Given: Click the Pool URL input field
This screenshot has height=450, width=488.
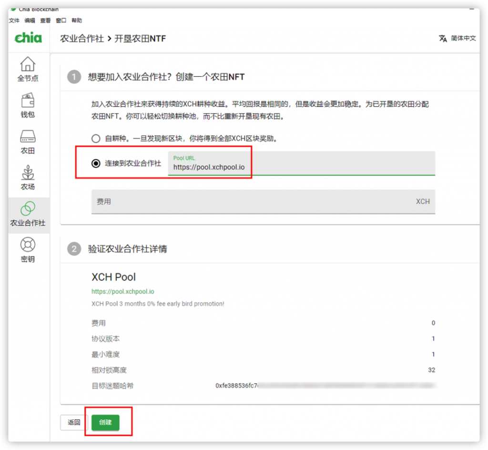Looking at the screenshot, I should [x=301, y=163].
